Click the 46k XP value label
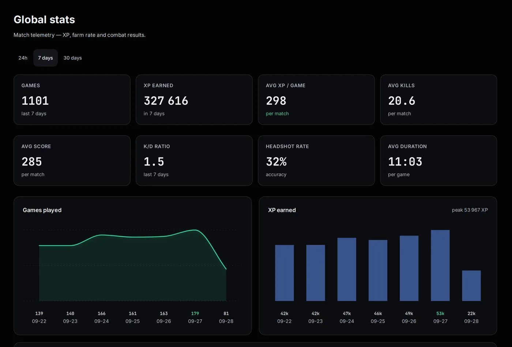 coord(378,313)
